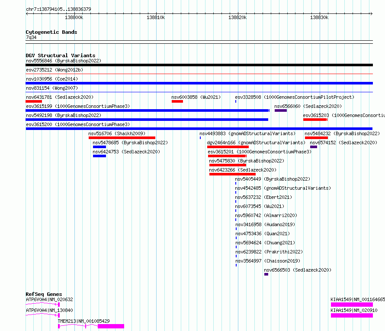Click nsv4493883 (gnomADStructuralVariants) label
The image size is (385, 331).
tap(247, 133)
